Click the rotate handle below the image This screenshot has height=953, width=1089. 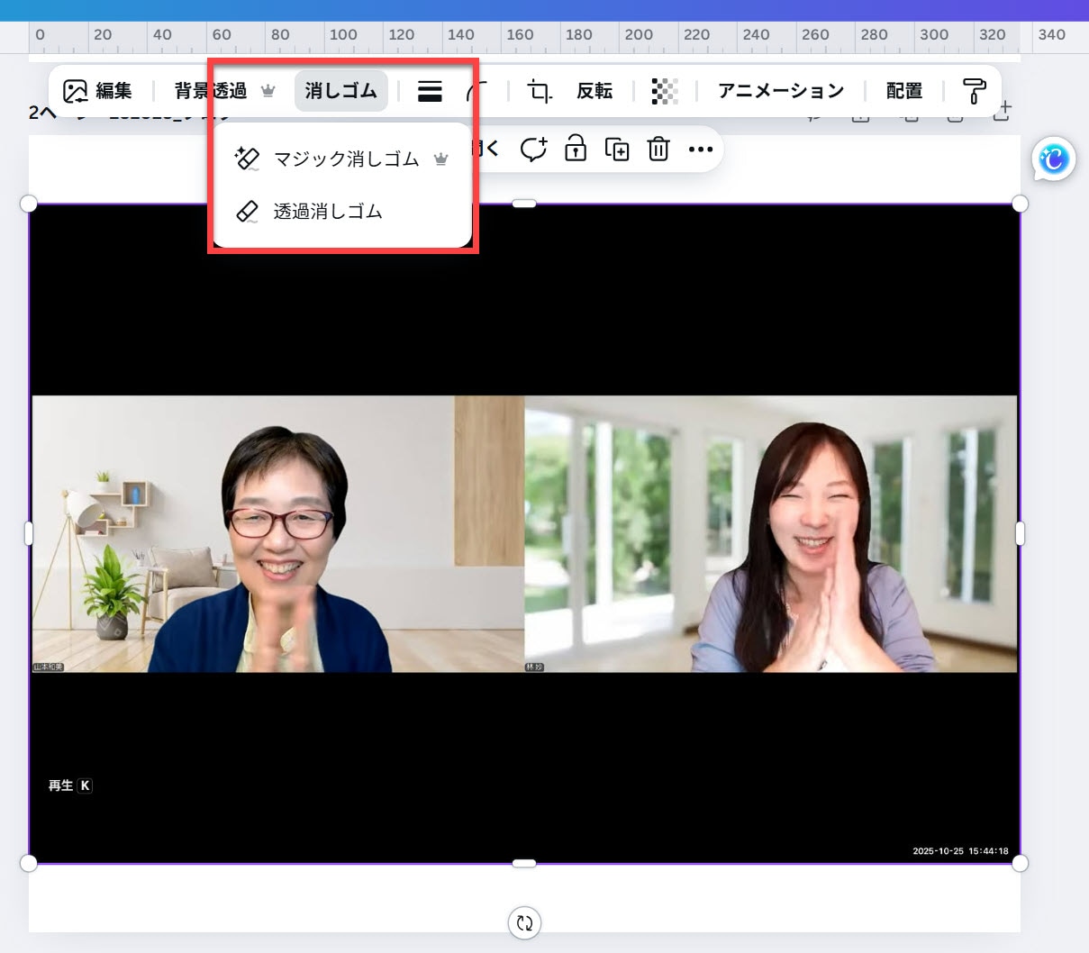524,922
